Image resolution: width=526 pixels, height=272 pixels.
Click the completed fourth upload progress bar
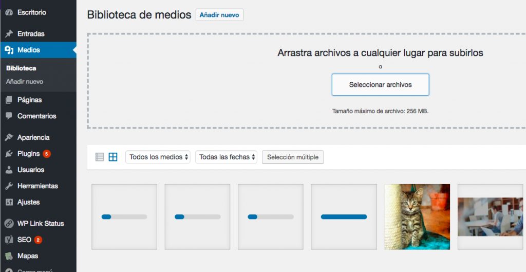tap(344, 217)
